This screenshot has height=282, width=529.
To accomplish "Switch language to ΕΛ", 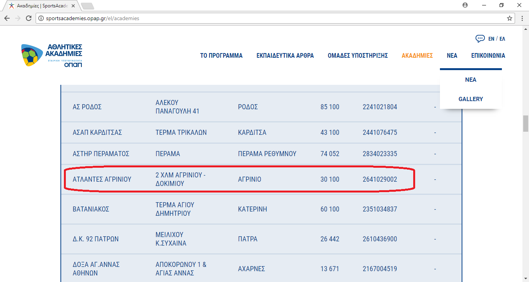I will [x=502, y=39].
